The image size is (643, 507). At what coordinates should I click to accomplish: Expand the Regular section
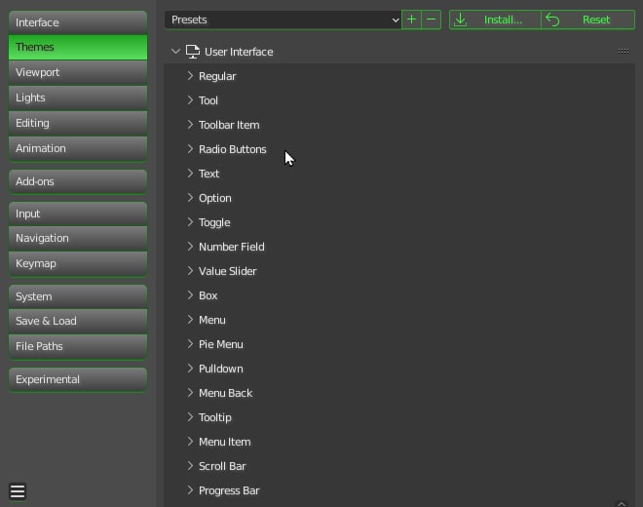[190, 76]
